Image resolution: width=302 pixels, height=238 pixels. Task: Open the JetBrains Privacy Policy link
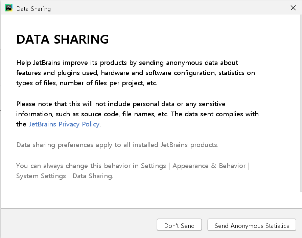pyautogui.click(x=64, y=124)
